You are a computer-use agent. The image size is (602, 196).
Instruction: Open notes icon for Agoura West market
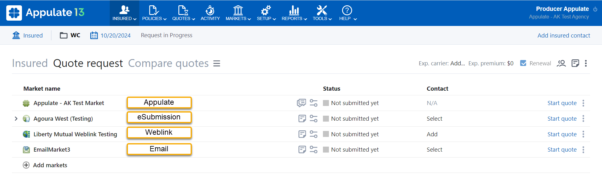pos(302,118)
